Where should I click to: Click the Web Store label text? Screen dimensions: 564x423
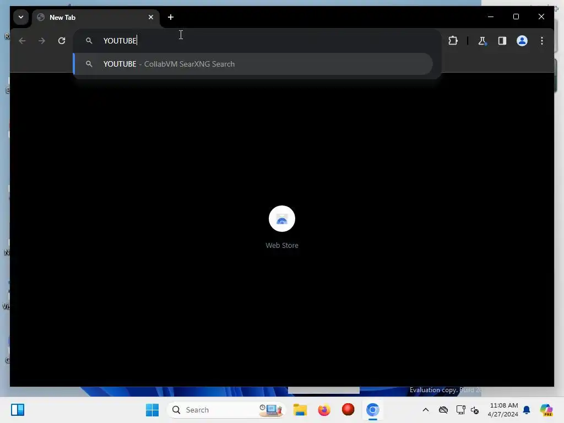click(282, 245)
